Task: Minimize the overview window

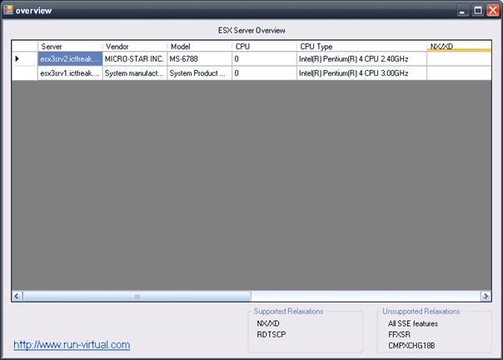Action: (x=462, y=10)
